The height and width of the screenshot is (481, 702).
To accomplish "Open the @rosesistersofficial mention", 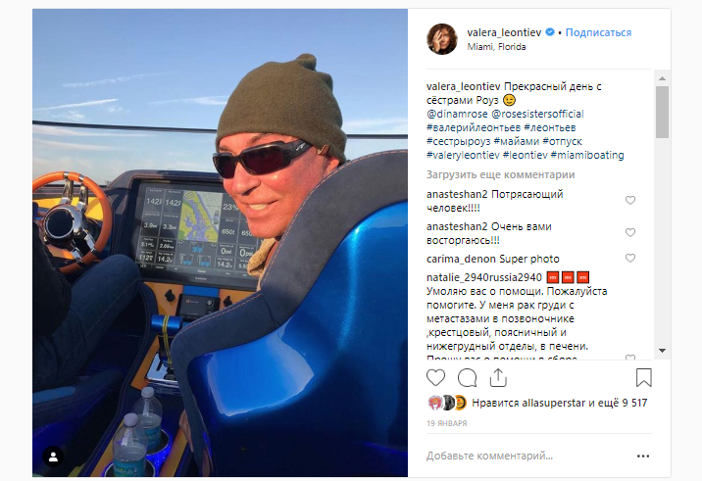I will coord(537,114).
